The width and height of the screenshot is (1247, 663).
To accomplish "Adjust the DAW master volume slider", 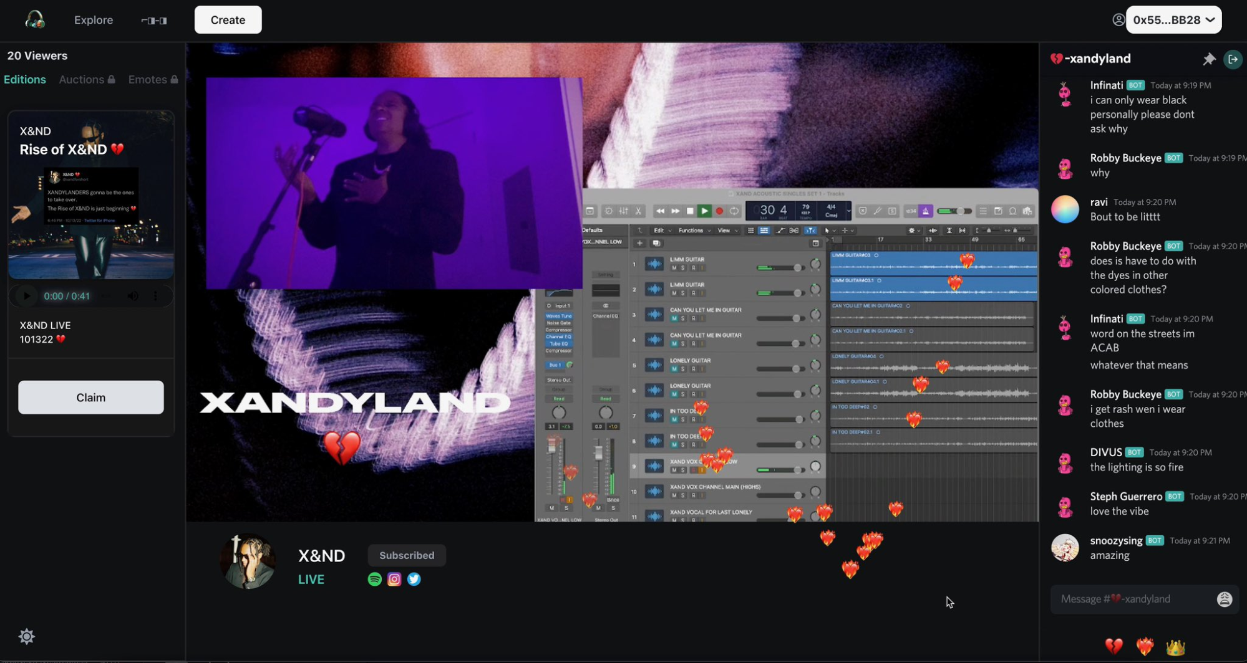I will pos(954,211).
